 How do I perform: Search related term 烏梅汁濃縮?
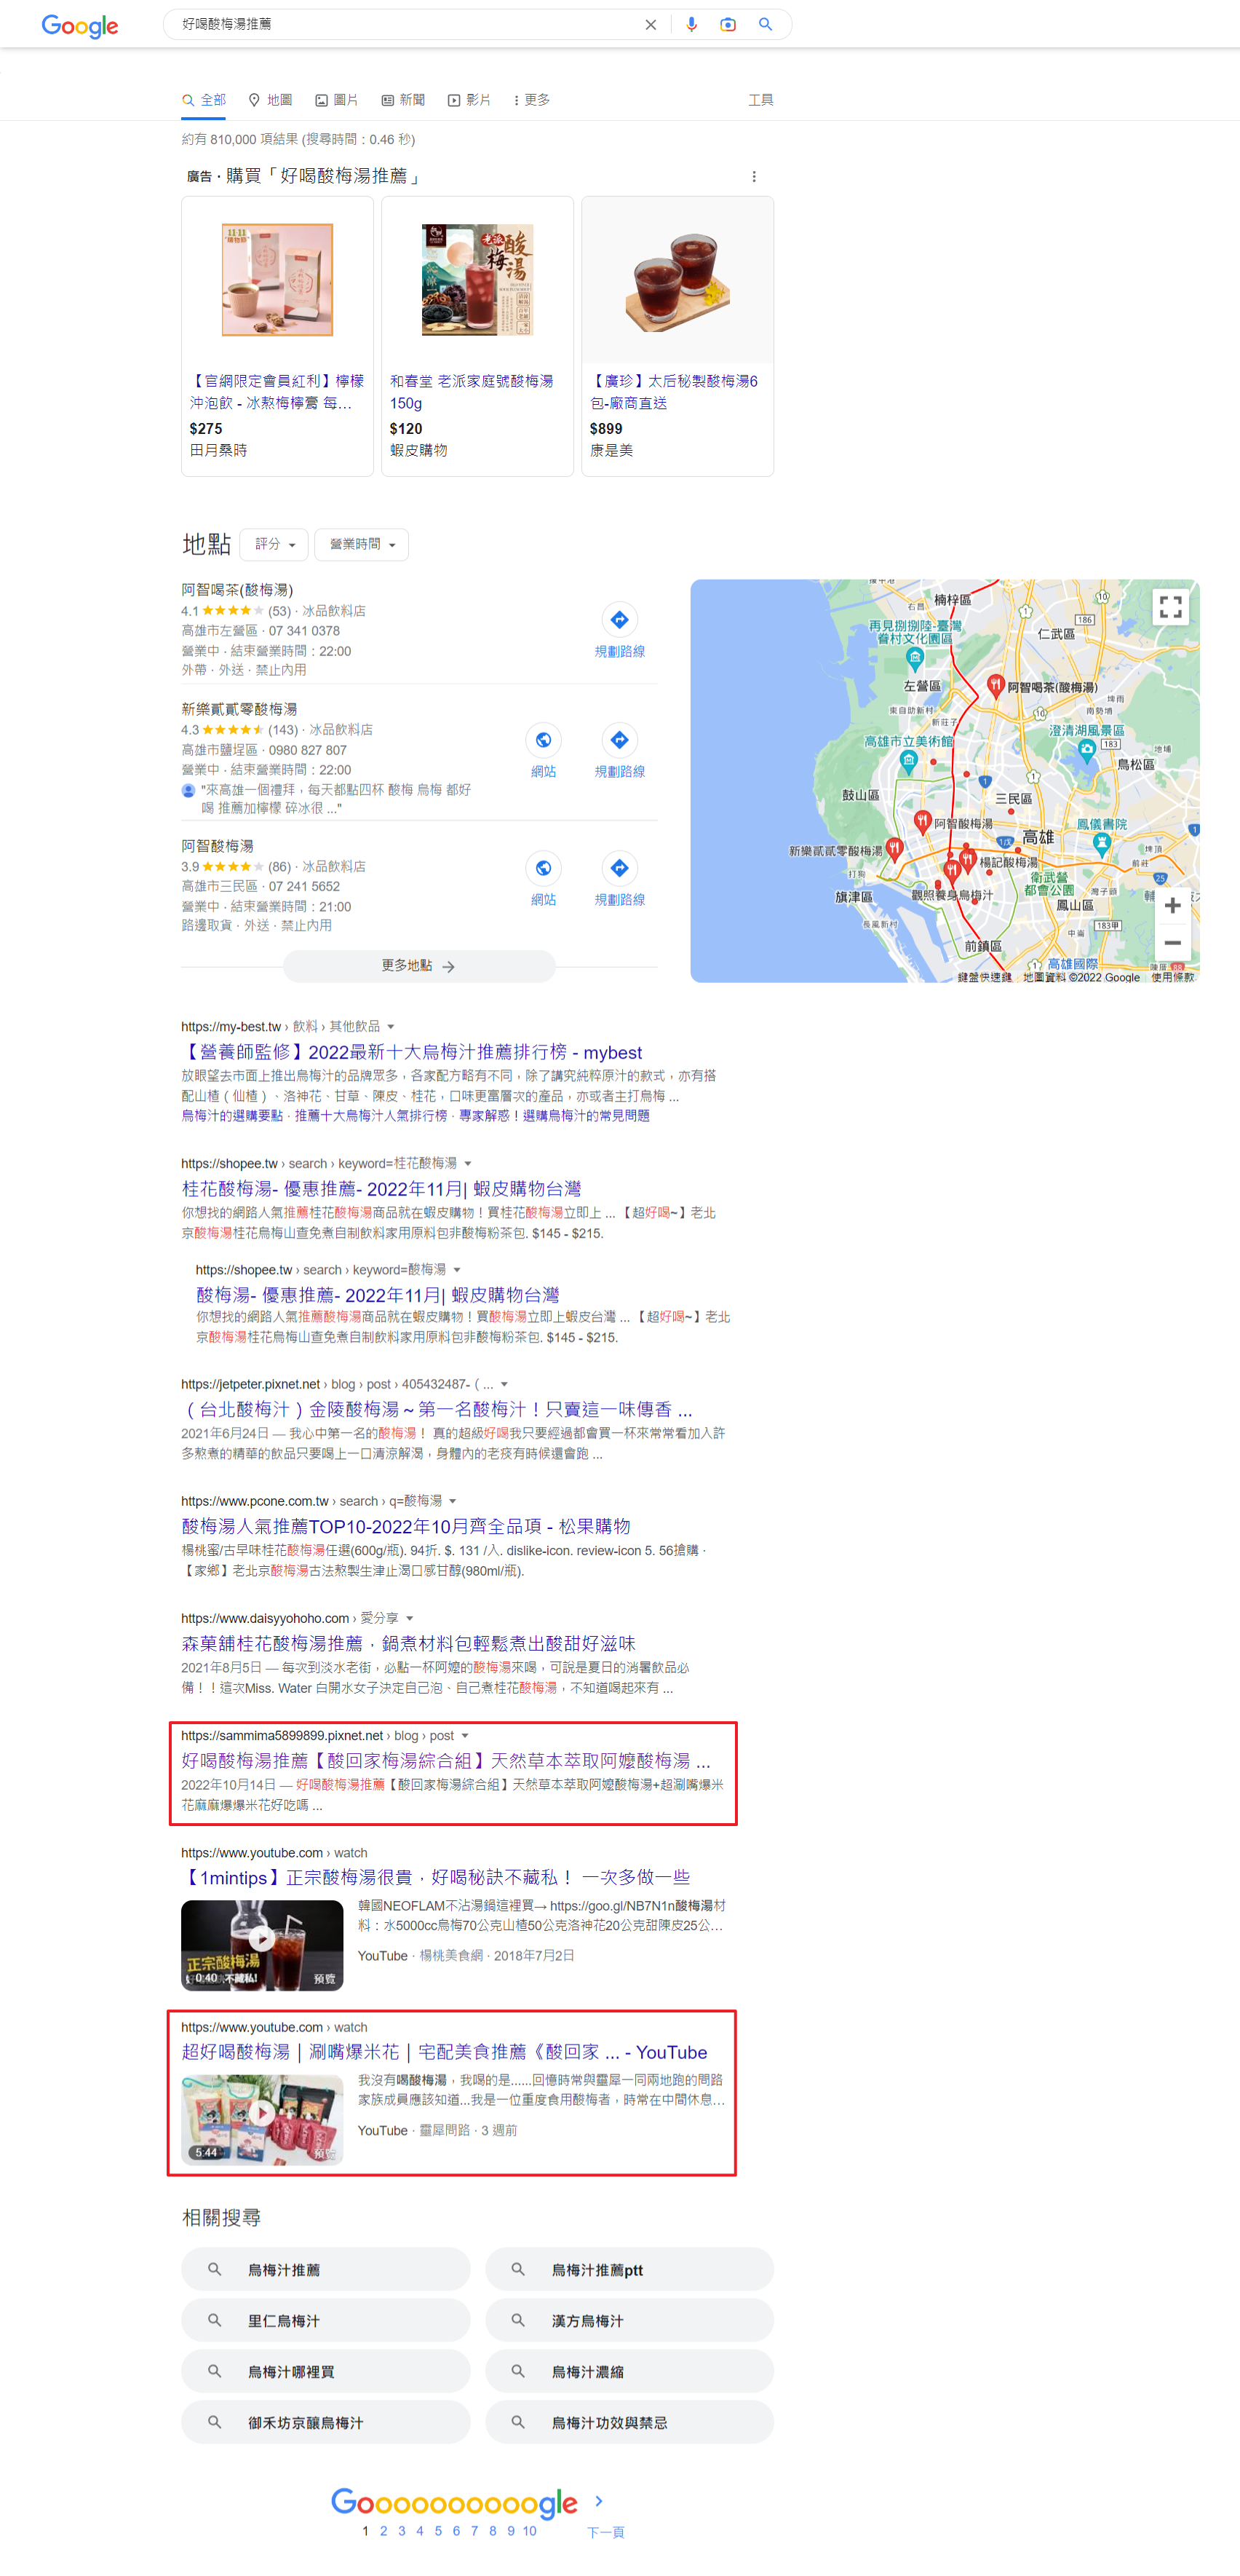629,2371
